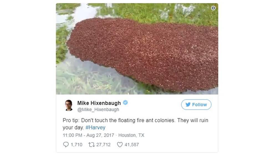Screen dimensions: 275x155
Task: Open the @Mike_Hixenbaugh handle link
Action: click(98, 109)
